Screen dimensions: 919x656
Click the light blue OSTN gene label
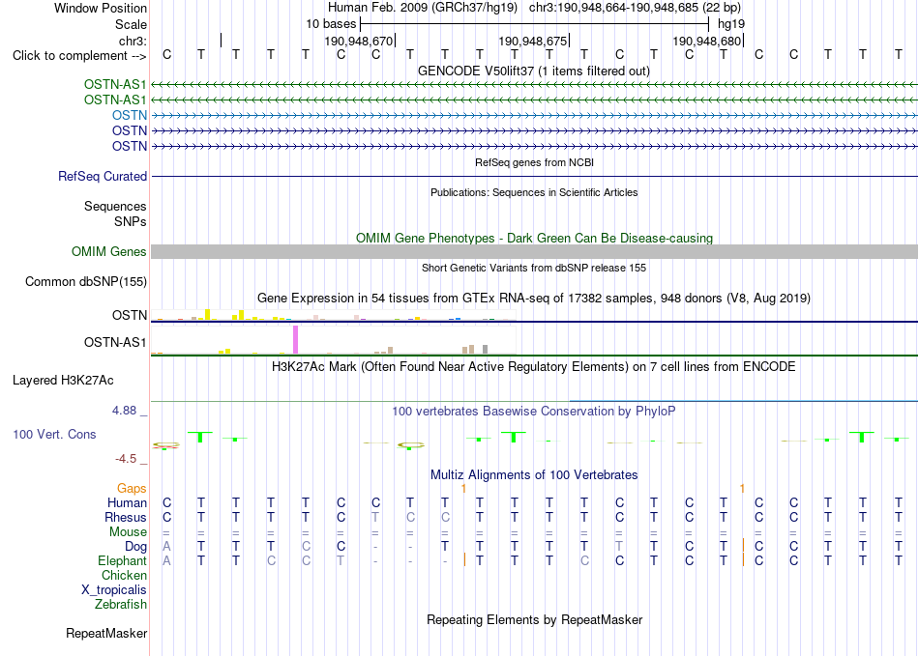click(x=130, y=115)
